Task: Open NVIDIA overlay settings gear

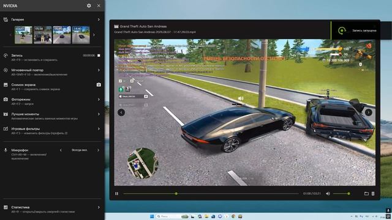Action: (x=89, y=5)
